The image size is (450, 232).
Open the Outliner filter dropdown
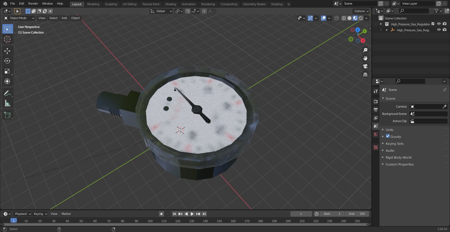tap(438, 11)
